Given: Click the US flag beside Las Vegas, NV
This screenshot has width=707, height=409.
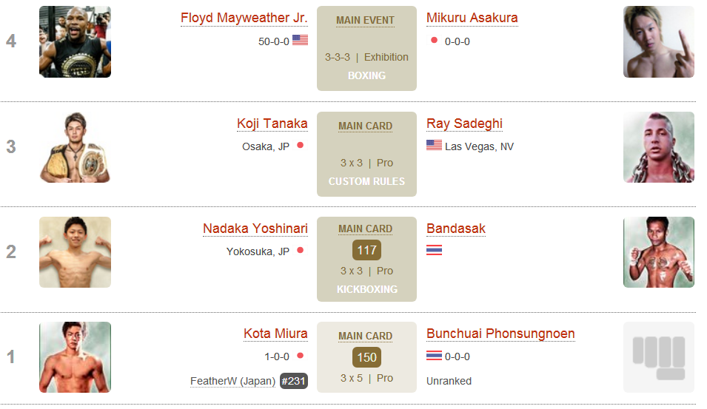Looking at the screenshot, I should 434,145.
